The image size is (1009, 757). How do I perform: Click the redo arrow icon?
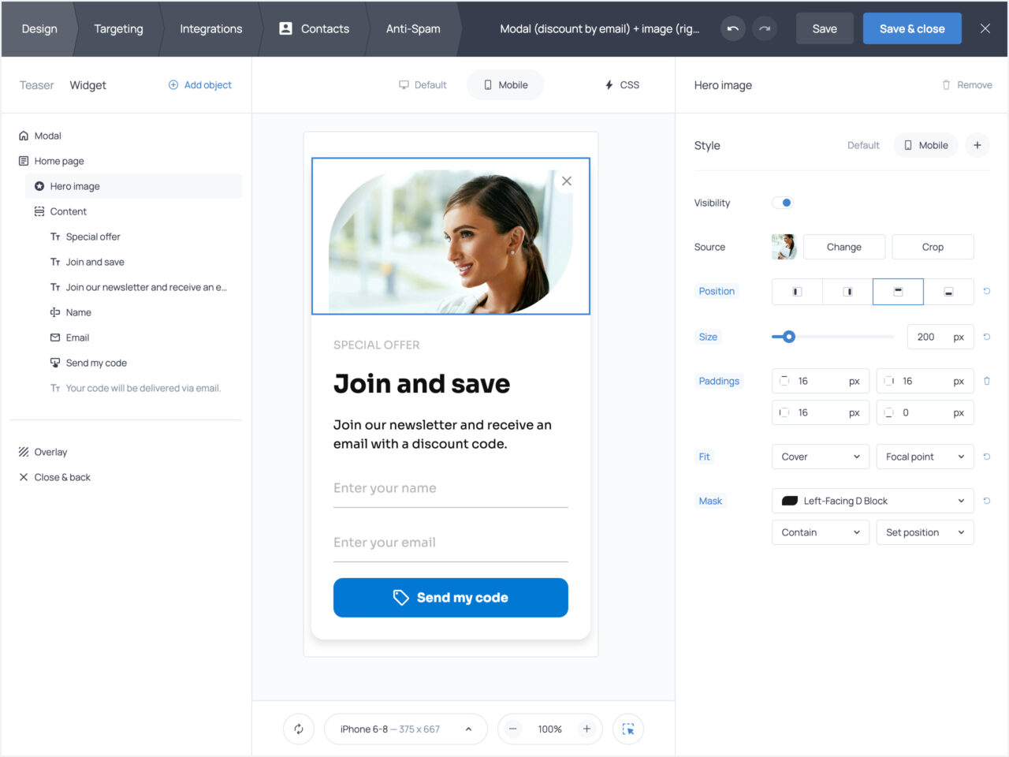[764, 29]
